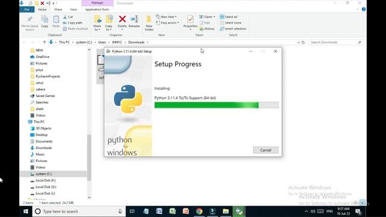Click Invert selection in ribbon

point(233,29)
